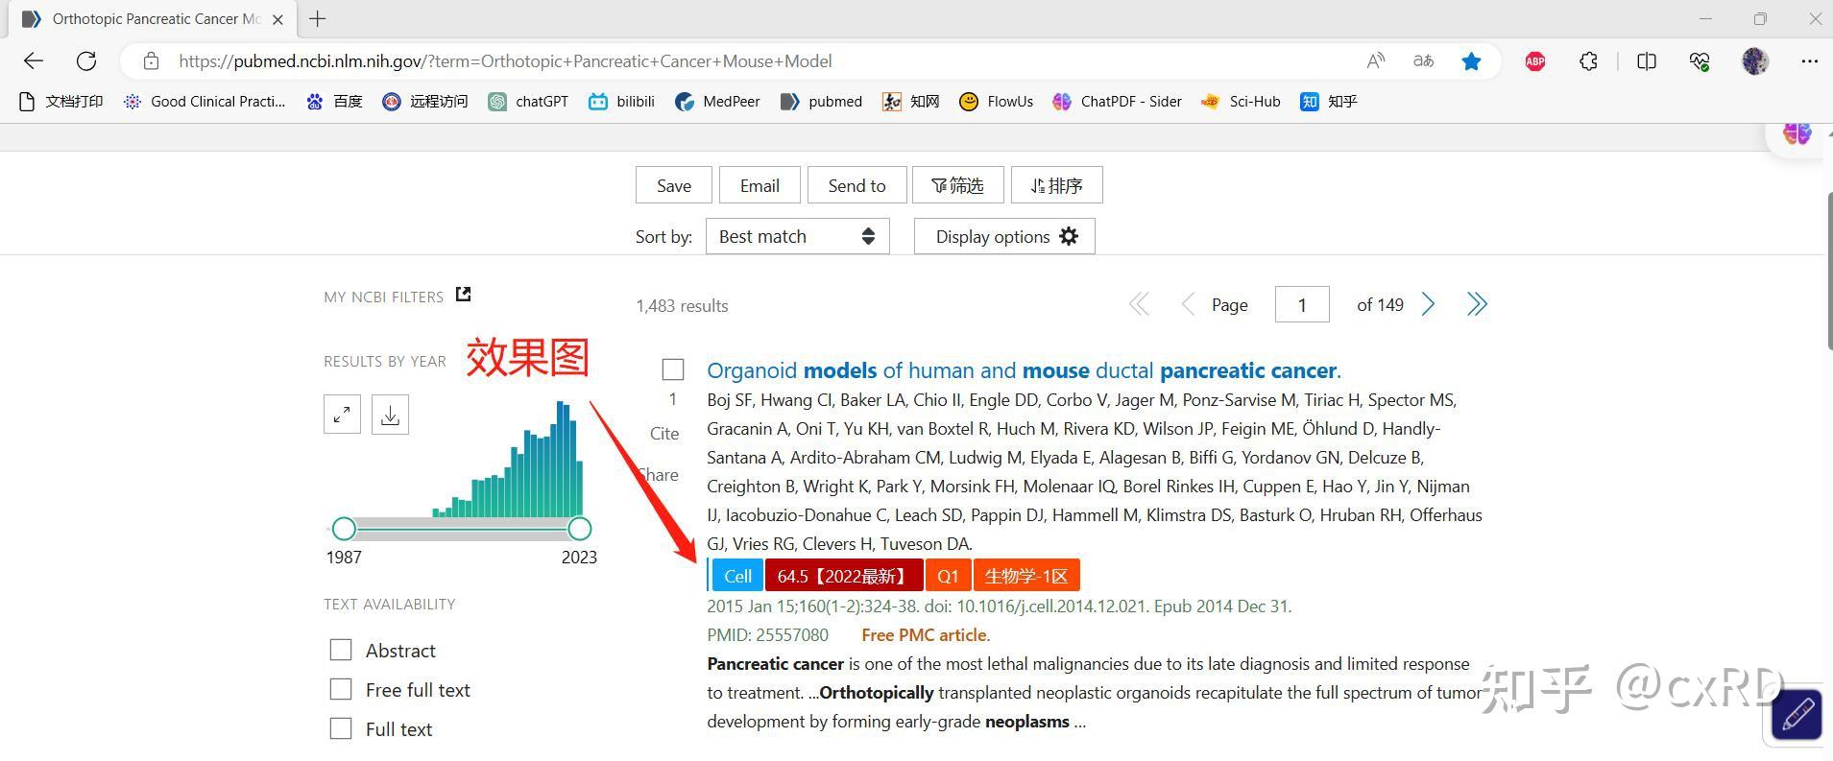Enable the Free full text filter
The width and height of the screenshot is (1833, 761).
click(341, 689)
